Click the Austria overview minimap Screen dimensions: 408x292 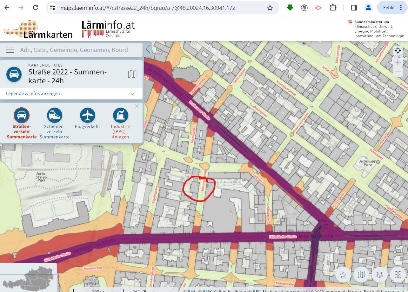tap(28, 277)
